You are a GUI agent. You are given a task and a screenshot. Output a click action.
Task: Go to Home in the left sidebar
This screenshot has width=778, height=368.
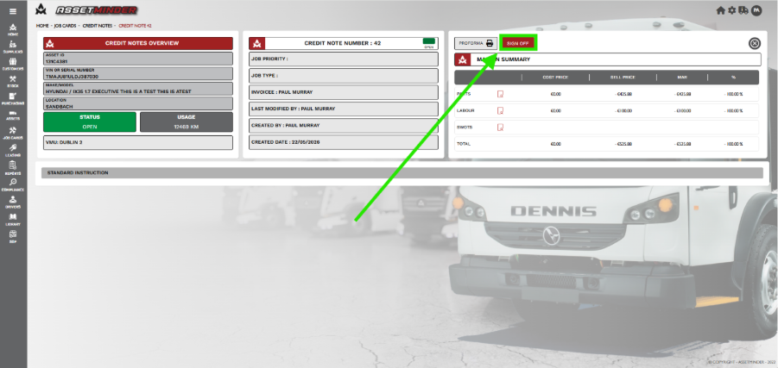(x=13, y=29)
